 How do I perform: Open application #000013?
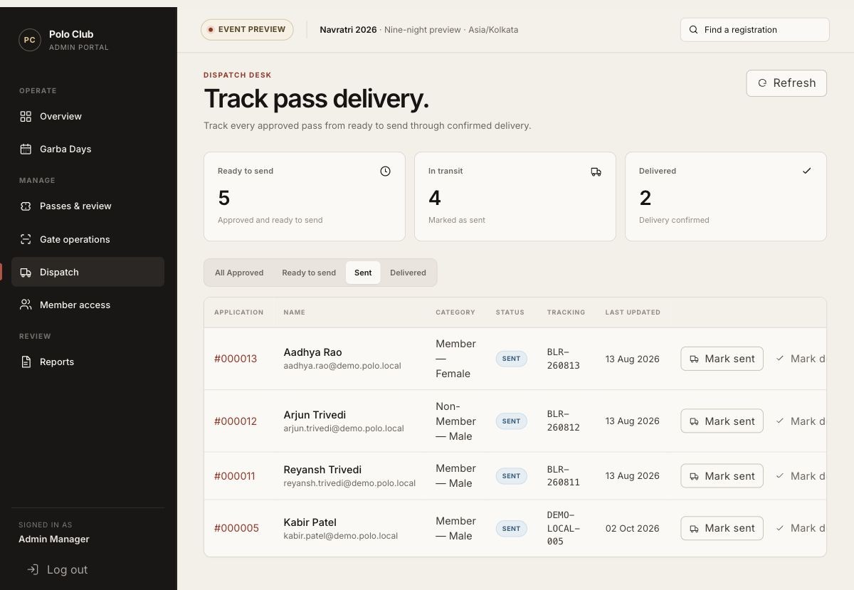[x=236, y=359]
